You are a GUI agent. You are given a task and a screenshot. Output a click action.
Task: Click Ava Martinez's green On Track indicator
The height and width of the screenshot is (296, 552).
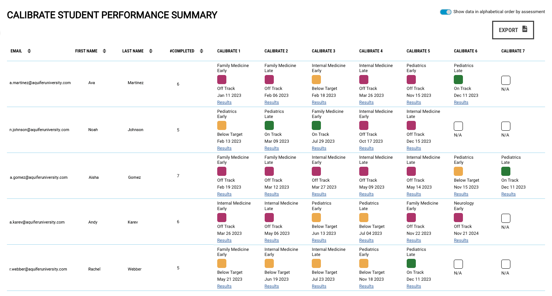458,79
